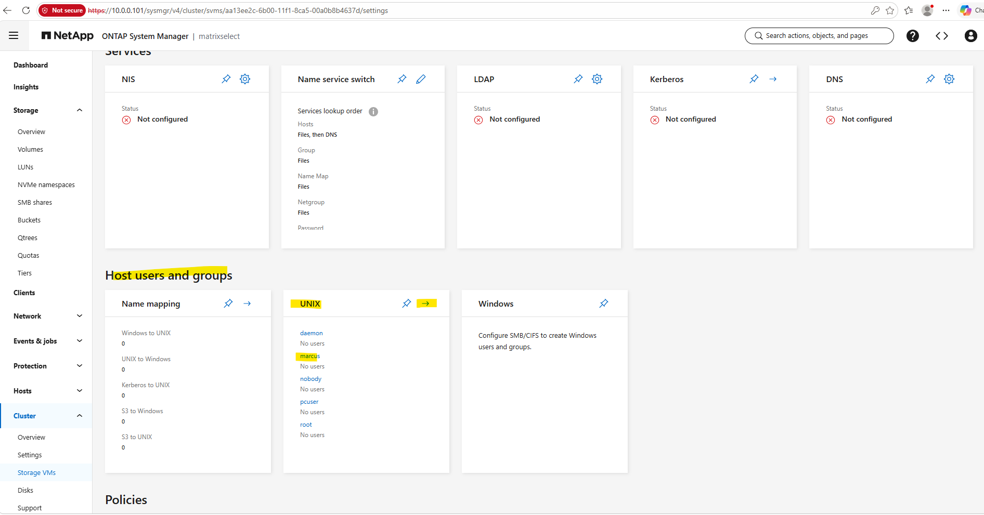Open NIS settings gear
This screenshot has height=515, width=984.
click(x=245, y=79)
